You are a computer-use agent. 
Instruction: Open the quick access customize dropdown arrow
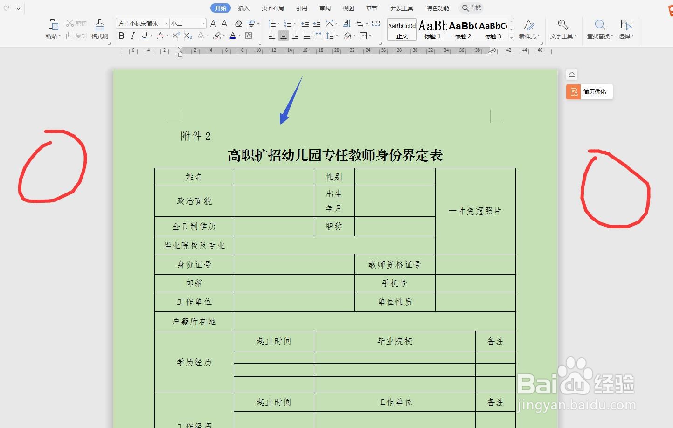[18, 8]
